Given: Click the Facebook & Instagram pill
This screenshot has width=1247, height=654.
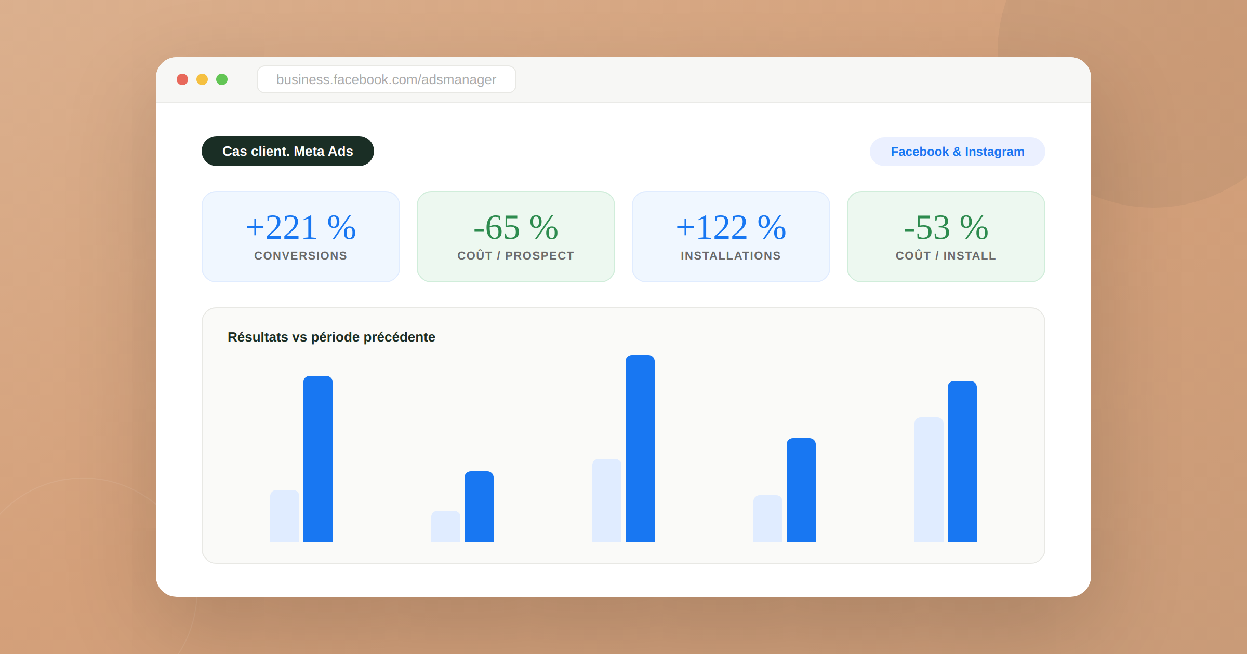Looking at the screenshot, I should pyautogui.click(x=957, y=152).
